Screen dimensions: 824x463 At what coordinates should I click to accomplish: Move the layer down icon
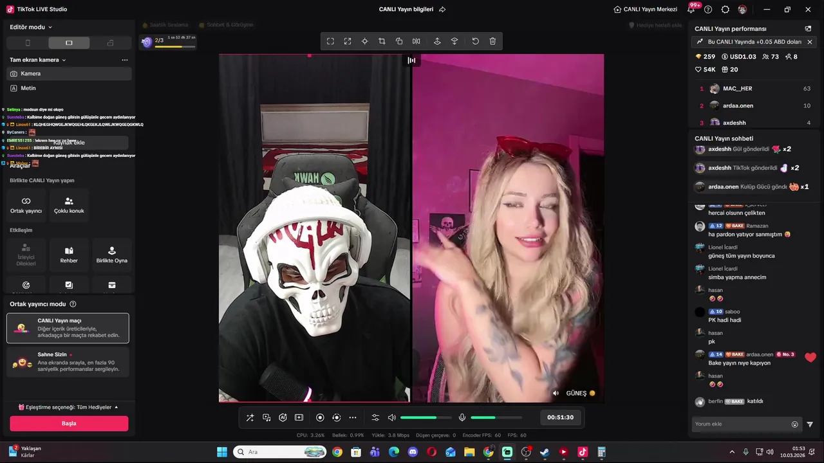(x=454, y=41)
